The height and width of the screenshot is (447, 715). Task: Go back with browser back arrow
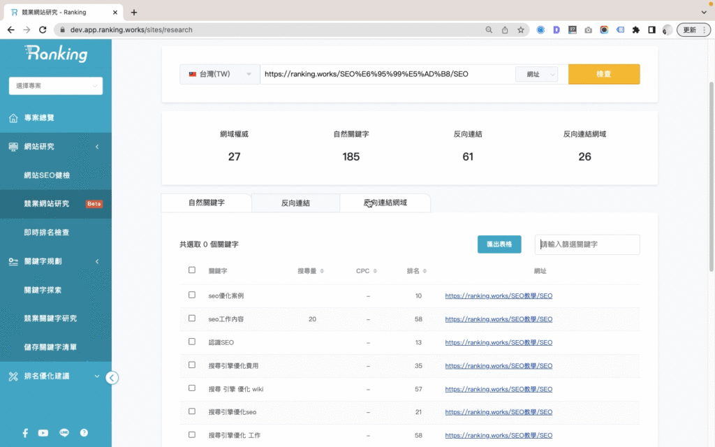pos(11,29)
